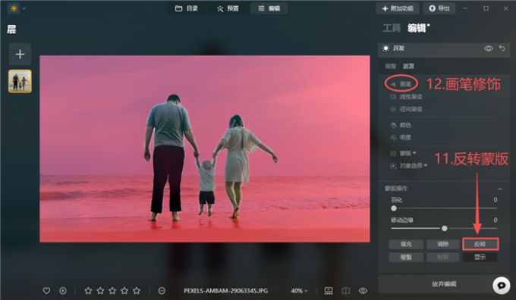The width and height of the screenshot is (516, 300).
Task: Click the circled minus icon after stars
Action: (162, 291)
